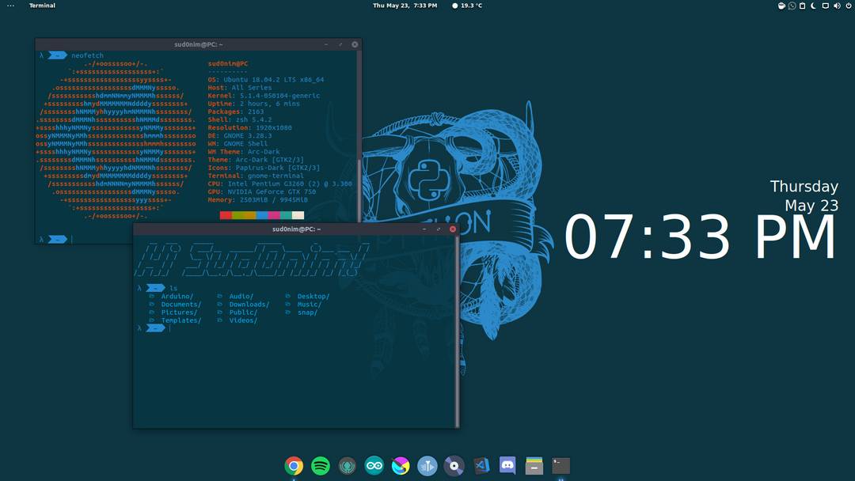
Task: Click the WhatsApp indicator in the system tray
Action: pyautogui.click(x=792, y=6)
